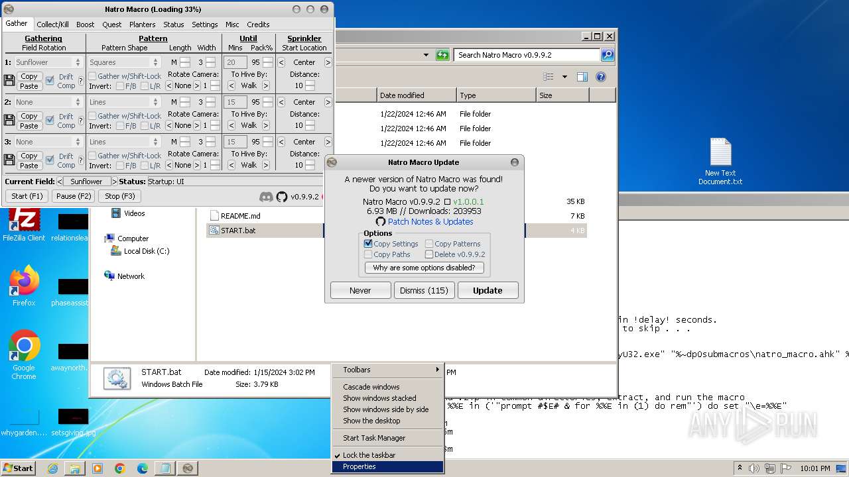Switch to Natro Macro taskbar button
849x477 pixels.
[x=188, y=468]
